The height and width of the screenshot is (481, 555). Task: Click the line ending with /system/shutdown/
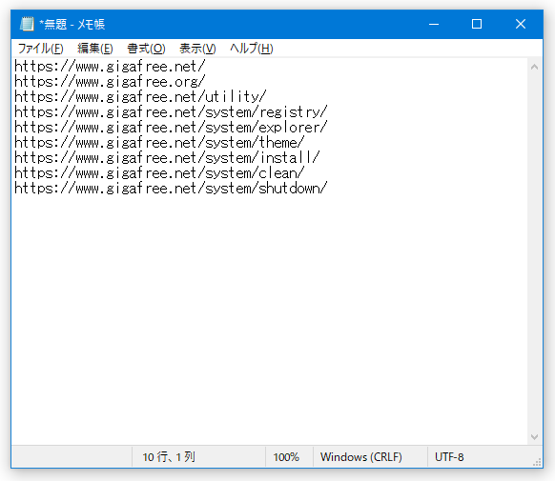click(x=171, y=189)
